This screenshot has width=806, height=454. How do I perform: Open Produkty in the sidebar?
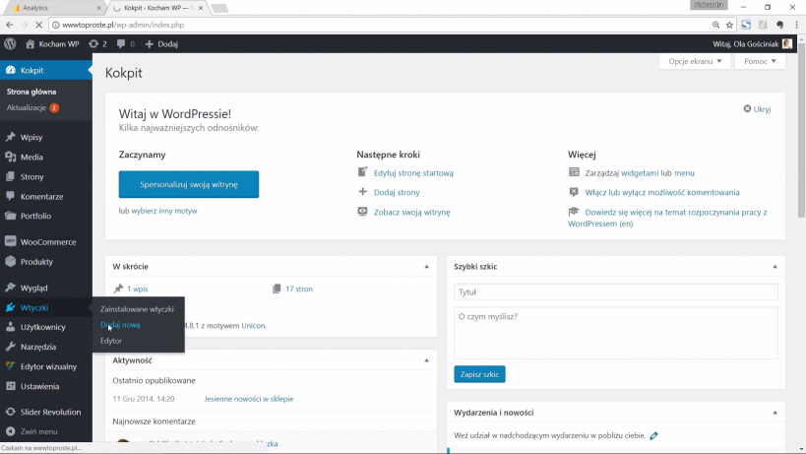[x=36, y=262]
